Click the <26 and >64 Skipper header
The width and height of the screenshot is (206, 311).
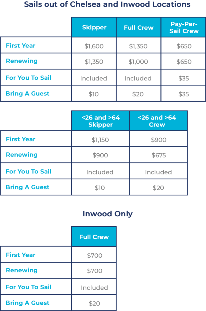pyautogui.click(x=101, y=121)
